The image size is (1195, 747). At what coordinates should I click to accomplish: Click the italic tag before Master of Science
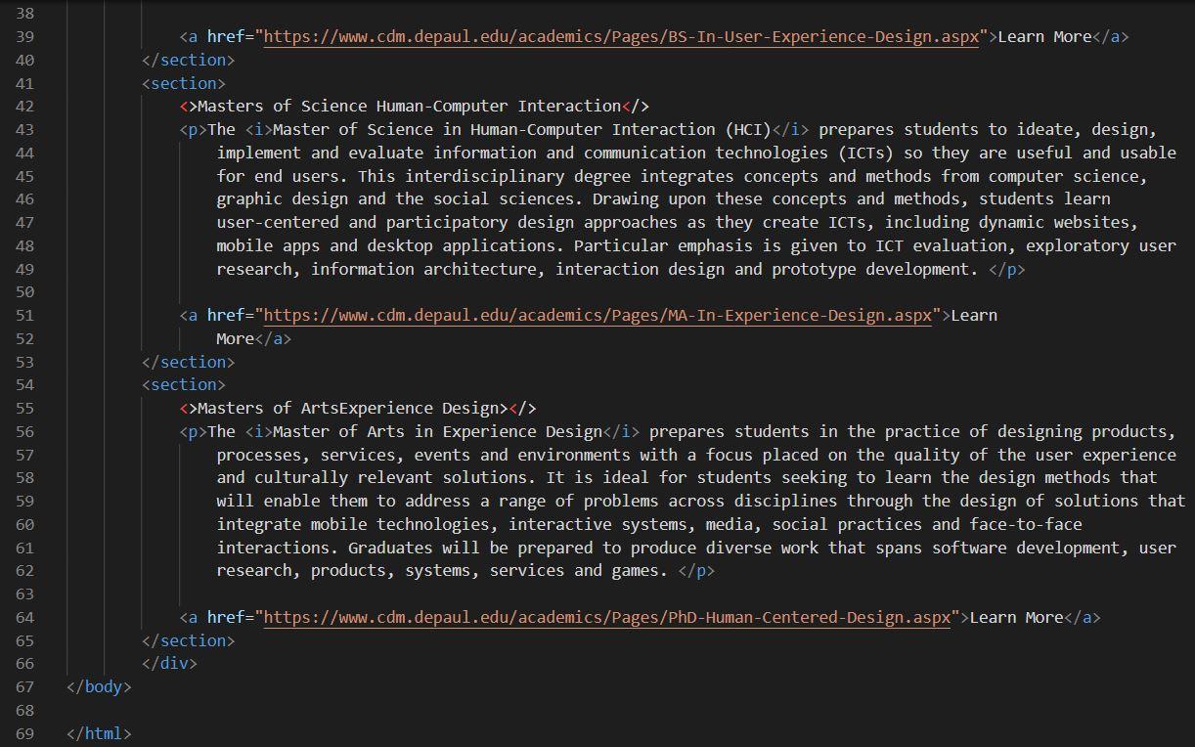point(256,129)
